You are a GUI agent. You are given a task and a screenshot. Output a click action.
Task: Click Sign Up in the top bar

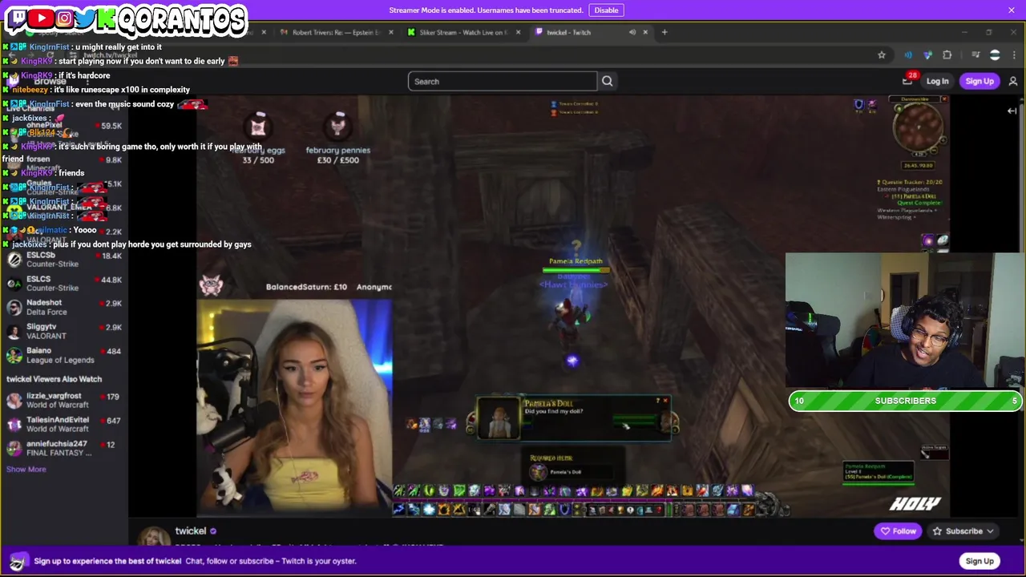tap(980, 81)
